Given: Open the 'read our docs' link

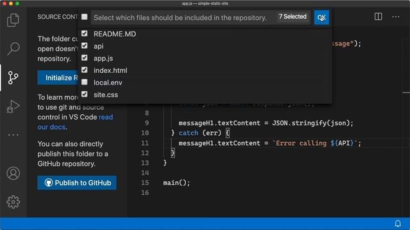Looking at the screenshot, I should tap(76, 122).
